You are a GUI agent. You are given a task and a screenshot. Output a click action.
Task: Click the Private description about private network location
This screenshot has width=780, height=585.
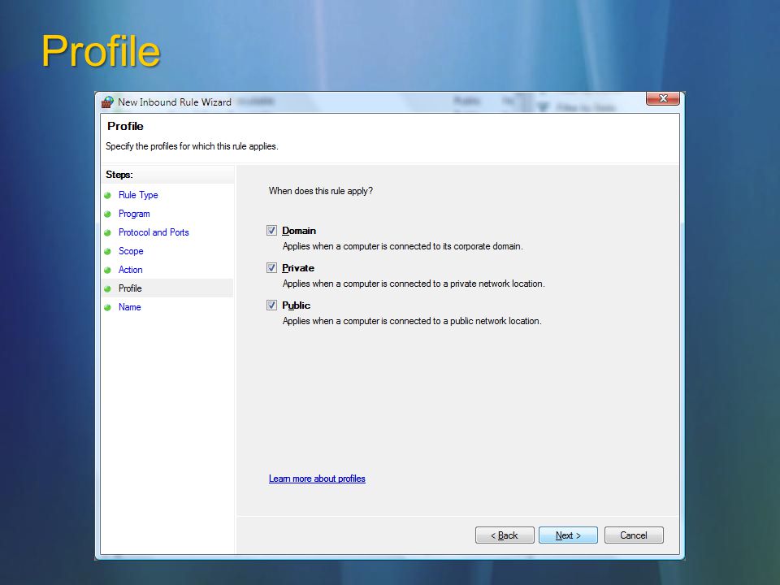[x=414, y=284]
